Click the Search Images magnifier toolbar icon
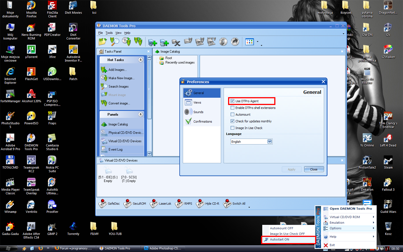The width and height of the screenshot is (403, 252). [x=114, y=42]
